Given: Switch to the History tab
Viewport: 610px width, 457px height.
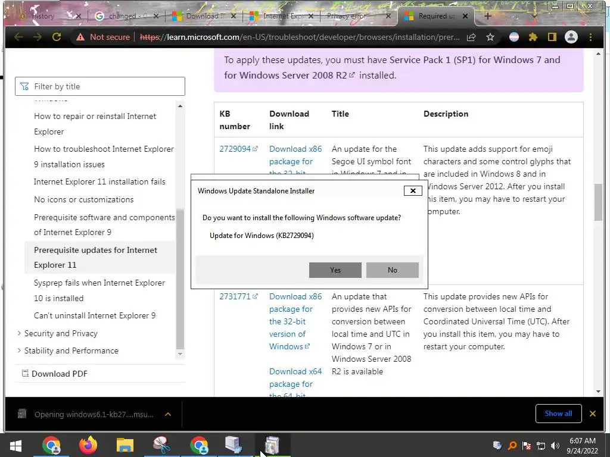Looking at the screenshot, I should click(x=42, y=16).
